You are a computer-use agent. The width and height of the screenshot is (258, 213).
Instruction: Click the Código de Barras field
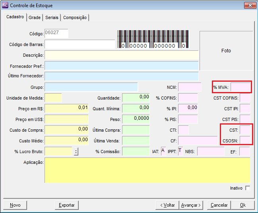point(80,44)
